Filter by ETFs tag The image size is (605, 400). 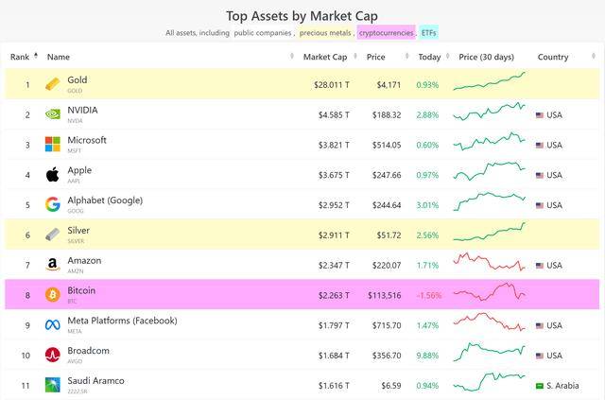pos(429,33)
